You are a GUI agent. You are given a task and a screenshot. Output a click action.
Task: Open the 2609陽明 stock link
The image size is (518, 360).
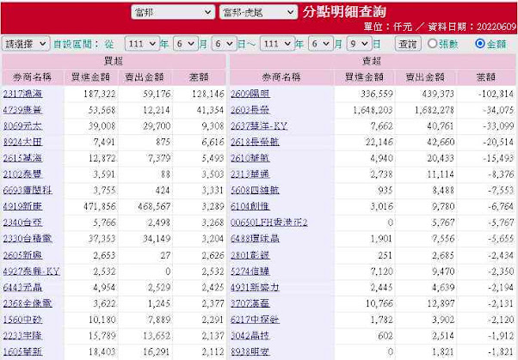pos(250,94)
